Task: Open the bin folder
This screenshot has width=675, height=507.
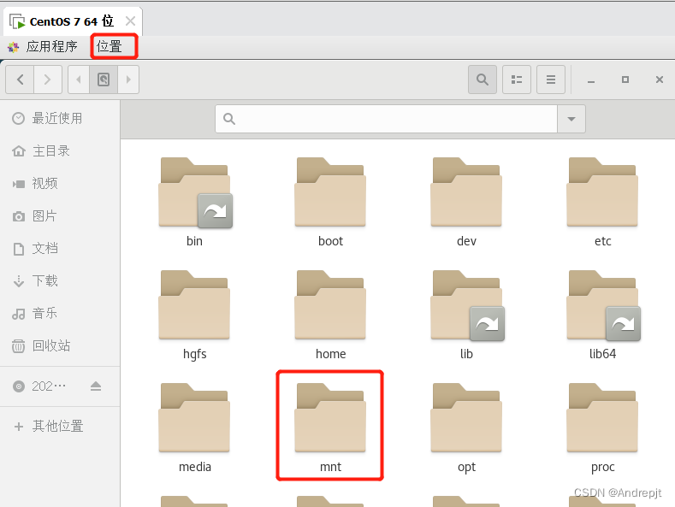Action: click(x=194, y=202)
